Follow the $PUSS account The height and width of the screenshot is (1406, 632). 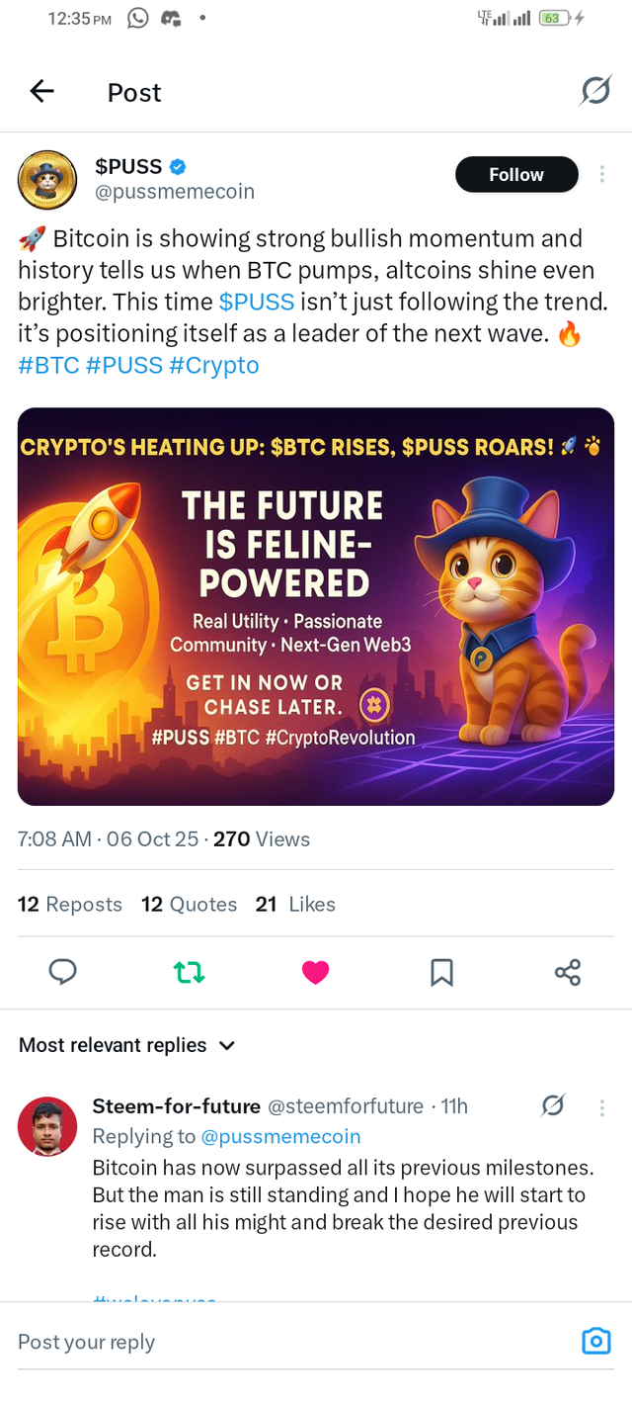(516, 174)
